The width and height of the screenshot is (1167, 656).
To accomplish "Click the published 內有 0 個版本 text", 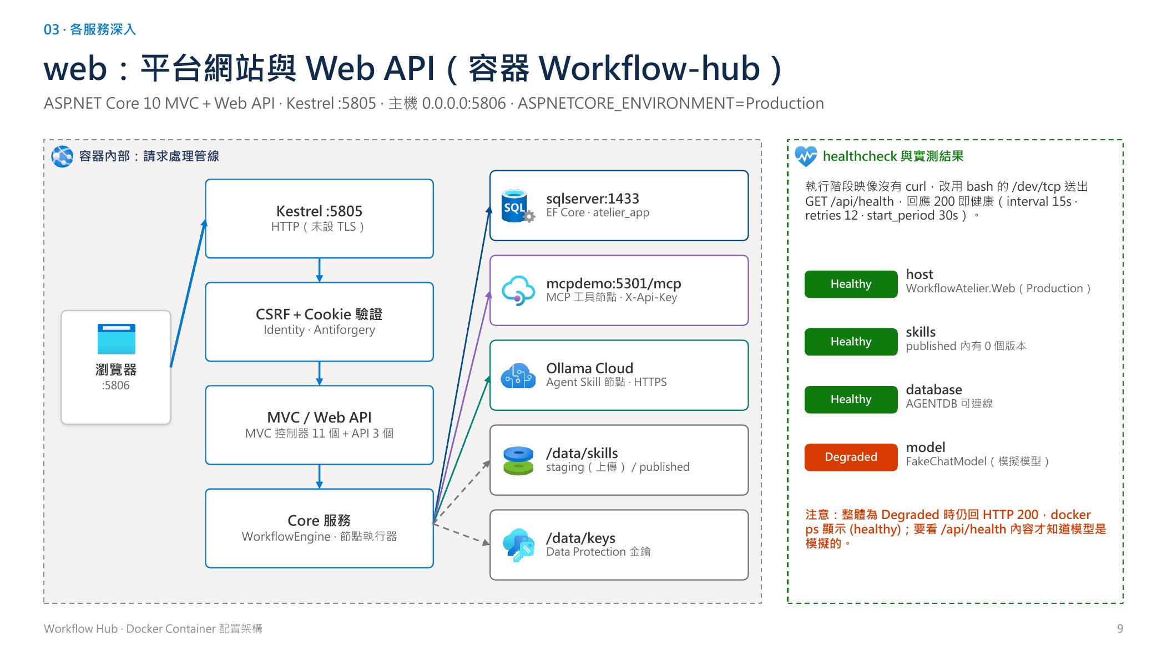I will click(966, 346).
